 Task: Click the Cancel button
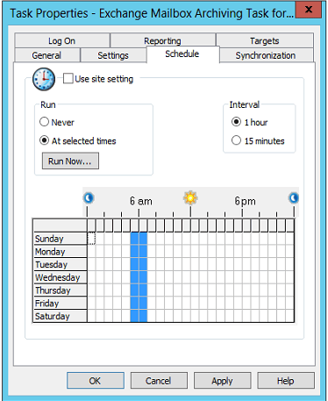(159, 381)
